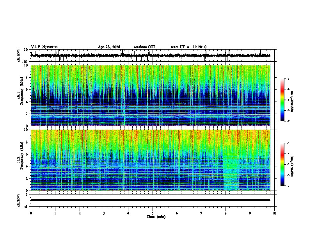The image size is (309, 239).
Task: Click the ch.2 spectrogram color scale bar
Action: click(x=282, y=164)
